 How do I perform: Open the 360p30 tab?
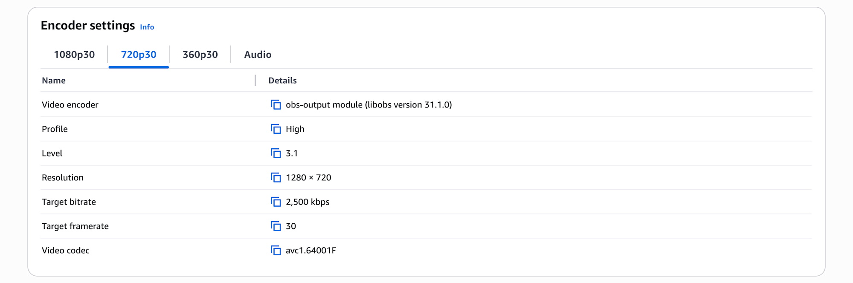click(200, 55)
